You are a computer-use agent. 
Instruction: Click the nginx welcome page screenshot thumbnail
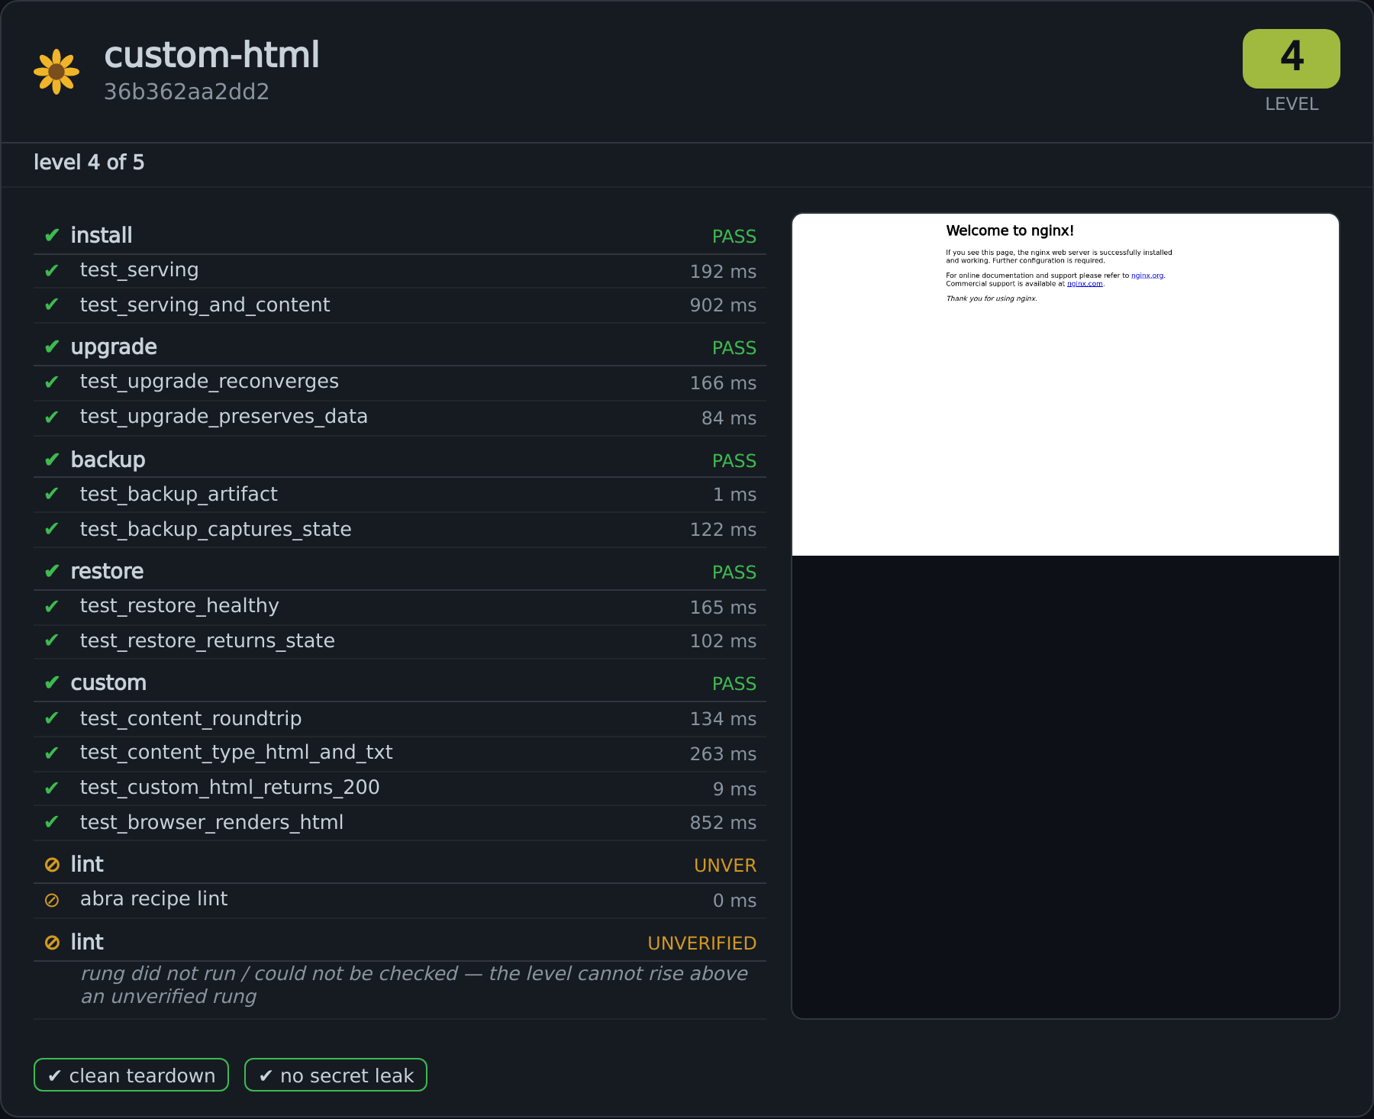pyautogui.click(x=1066, y=385)
